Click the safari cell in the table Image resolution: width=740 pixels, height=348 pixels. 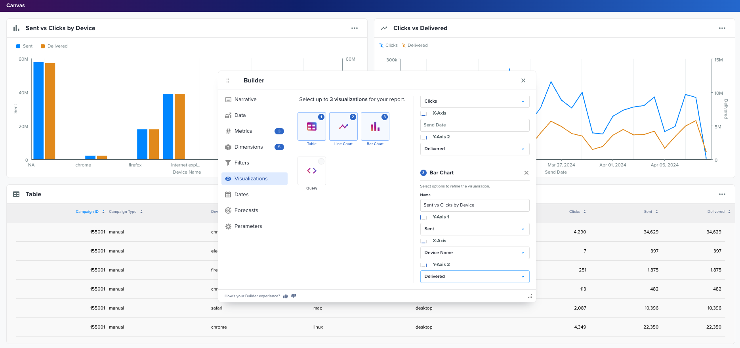[217, 308]
